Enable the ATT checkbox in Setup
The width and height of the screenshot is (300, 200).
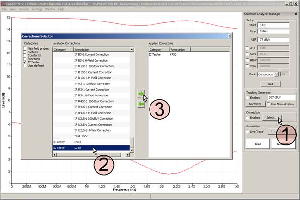tap(246, 48)
